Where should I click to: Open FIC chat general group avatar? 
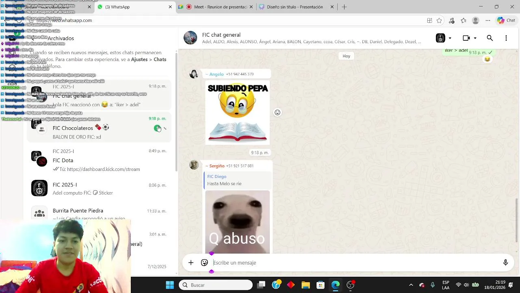191,37
